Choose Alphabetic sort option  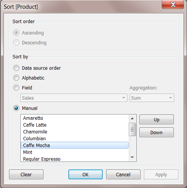pyautogui.click(x=16, y=78)
